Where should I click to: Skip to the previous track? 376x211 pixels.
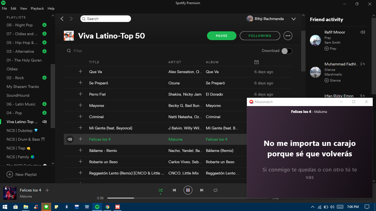click(x=174, y=190)
